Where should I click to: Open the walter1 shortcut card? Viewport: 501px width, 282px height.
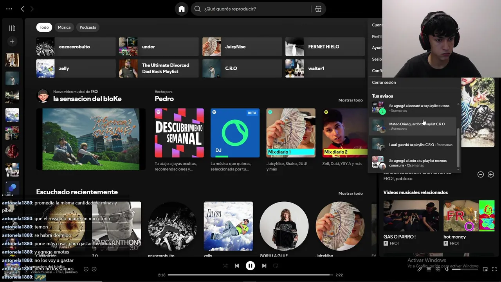325,68
